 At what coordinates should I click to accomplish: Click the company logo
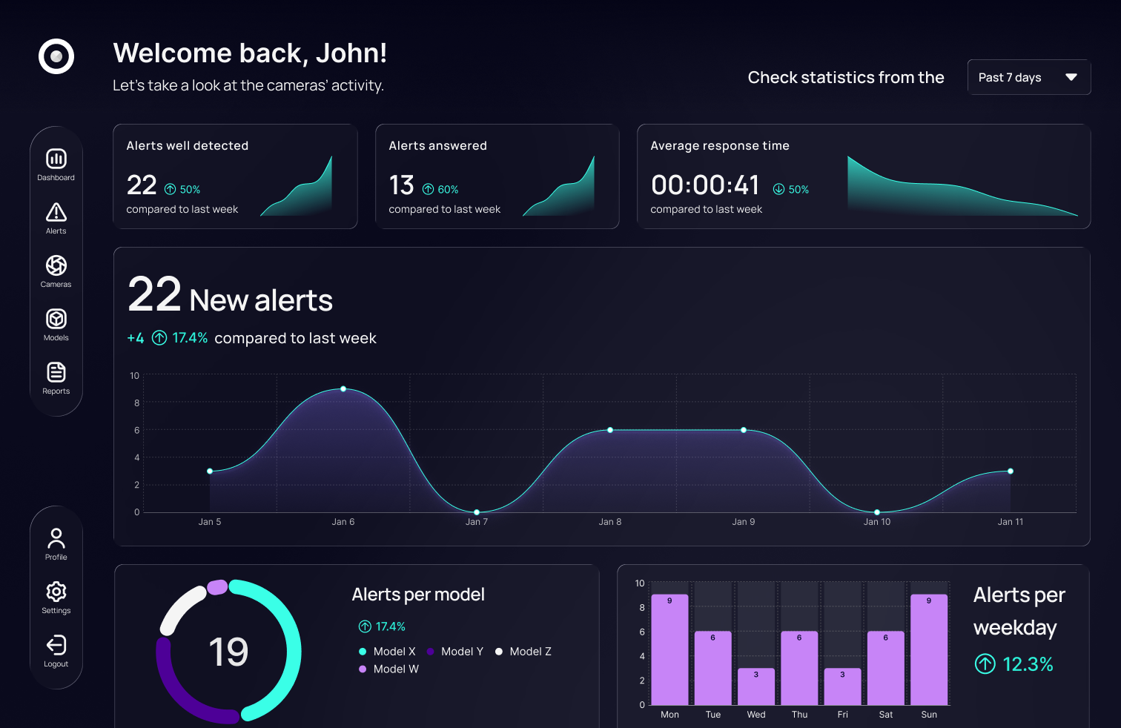(x=56, y=56)
